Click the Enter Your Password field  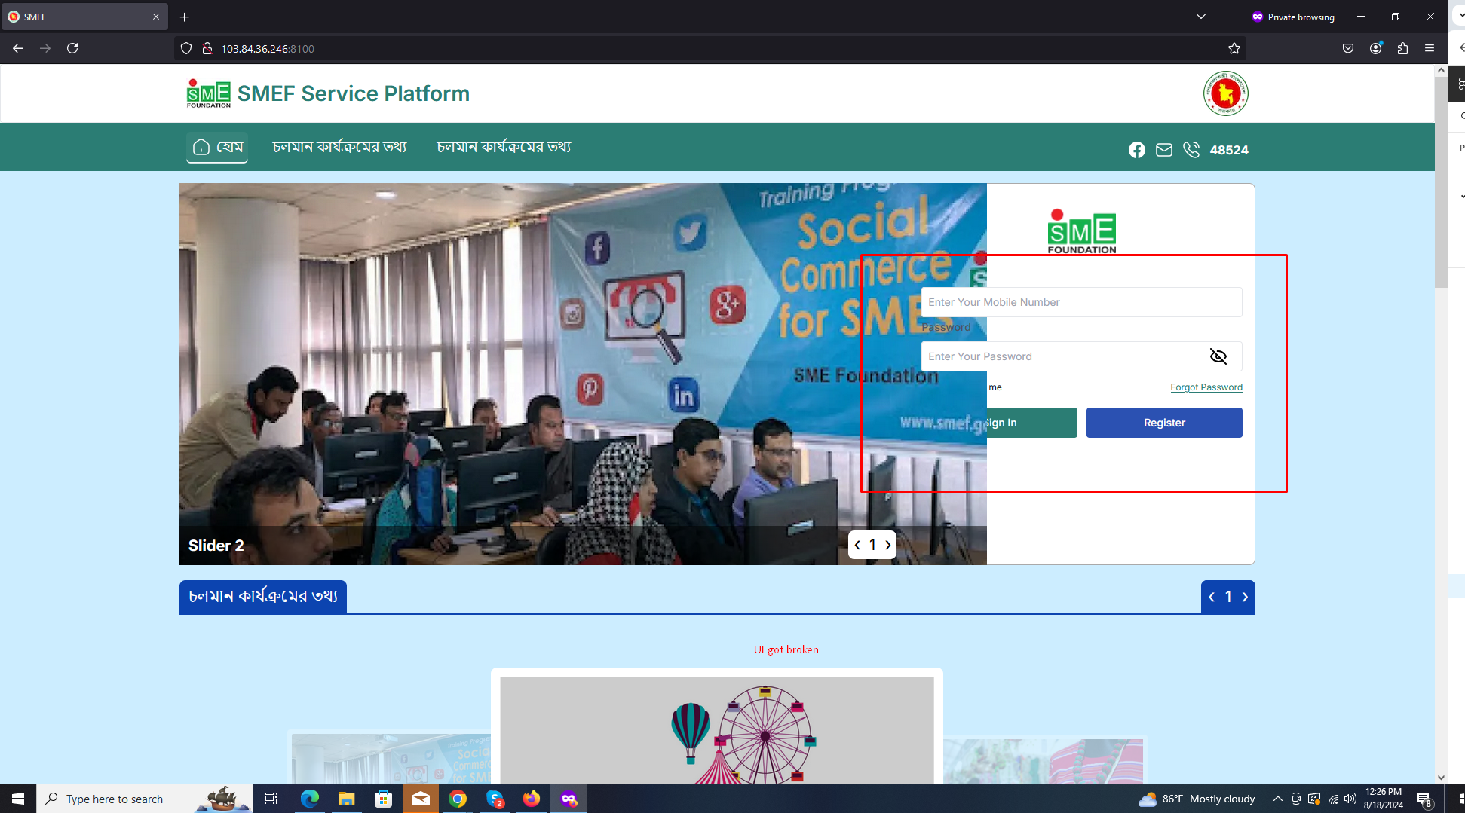coord(1081,356)
